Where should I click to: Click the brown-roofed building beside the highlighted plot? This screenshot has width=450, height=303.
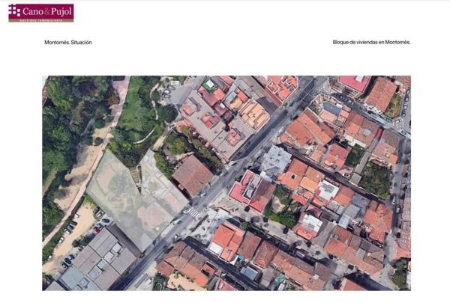(x=193, y=174)
